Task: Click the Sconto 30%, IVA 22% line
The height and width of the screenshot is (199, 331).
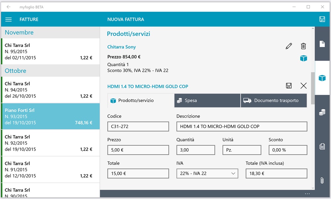Action: click(x=138, y=70)
